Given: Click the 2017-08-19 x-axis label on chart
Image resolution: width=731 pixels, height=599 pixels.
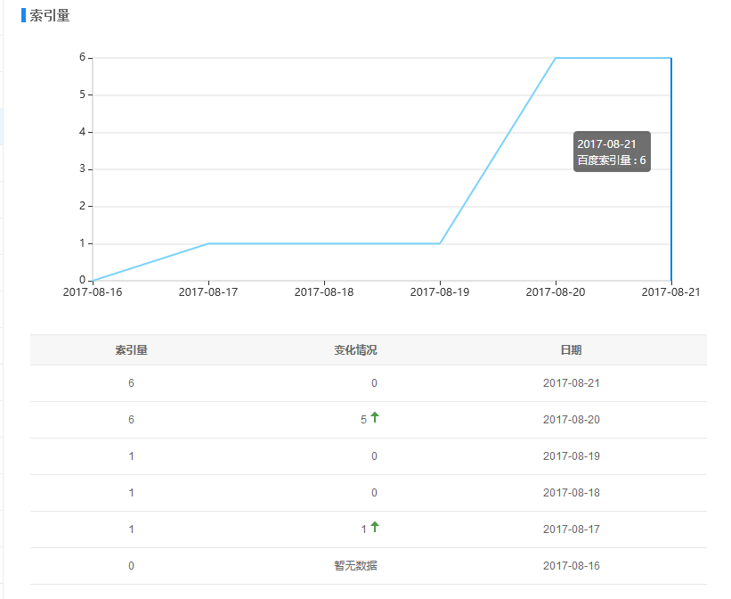Looking at the screenshot, I should pyautogui.click(x=440, y=292).
